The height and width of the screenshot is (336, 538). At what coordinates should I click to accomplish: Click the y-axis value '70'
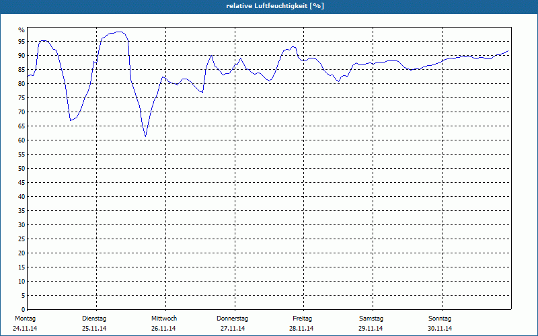pyautogui.click(x=22, y=112)
